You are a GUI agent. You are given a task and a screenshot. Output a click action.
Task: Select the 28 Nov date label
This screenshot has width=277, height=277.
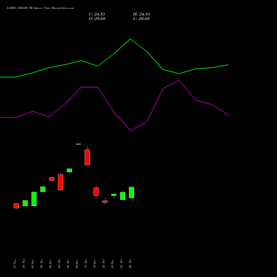[x=24, y=264]
